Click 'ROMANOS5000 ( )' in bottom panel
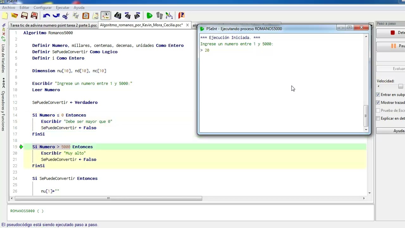Image resolution: width=405 pixels, height=228 pixels. click(x=27, y=211)
